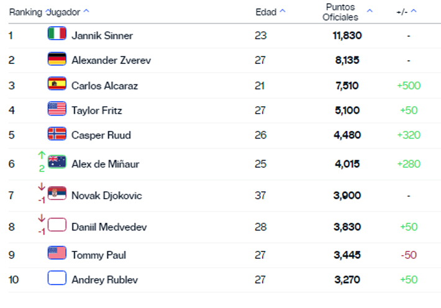This screenshot has height=308, width=441.
Task: Click the Australian flag beside Alex de Miñaur
Action: coord(57,163)
